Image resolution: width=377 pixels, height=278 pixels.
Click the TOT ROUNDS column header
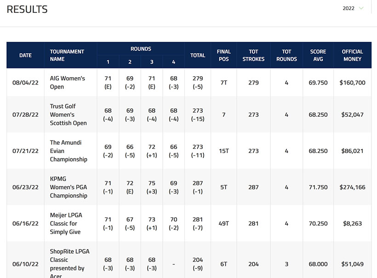pyautogui.click(x=286, y=55)
